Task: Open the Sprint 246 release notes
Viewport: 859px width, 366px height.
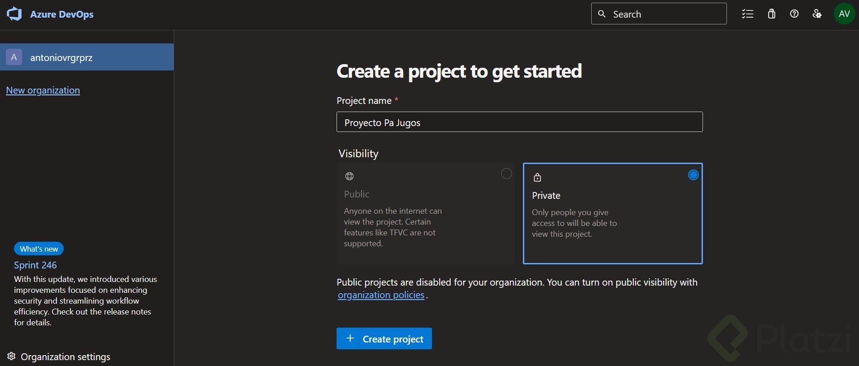Action: tap(35, 265)
